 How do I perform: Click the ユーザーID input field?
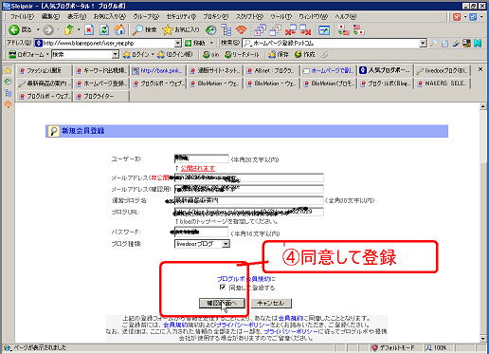tap(201, 158)
